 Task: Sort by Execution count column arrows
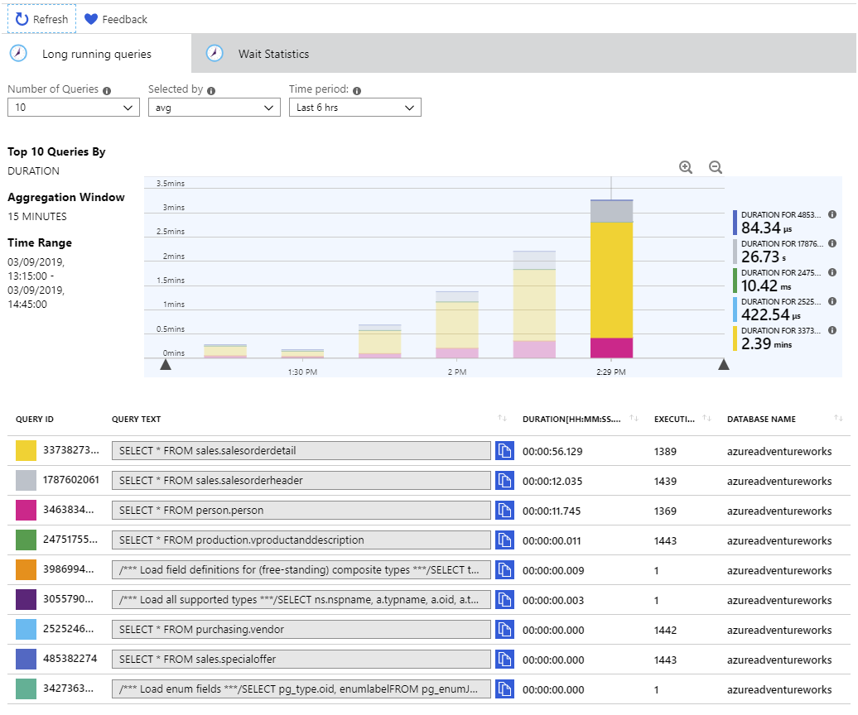point(706,418)
